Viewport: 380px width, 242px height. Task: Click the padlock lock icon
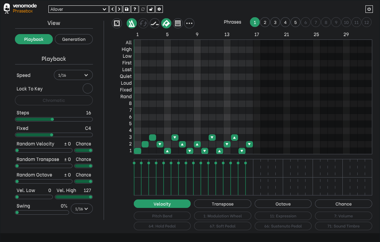point(151,9)
